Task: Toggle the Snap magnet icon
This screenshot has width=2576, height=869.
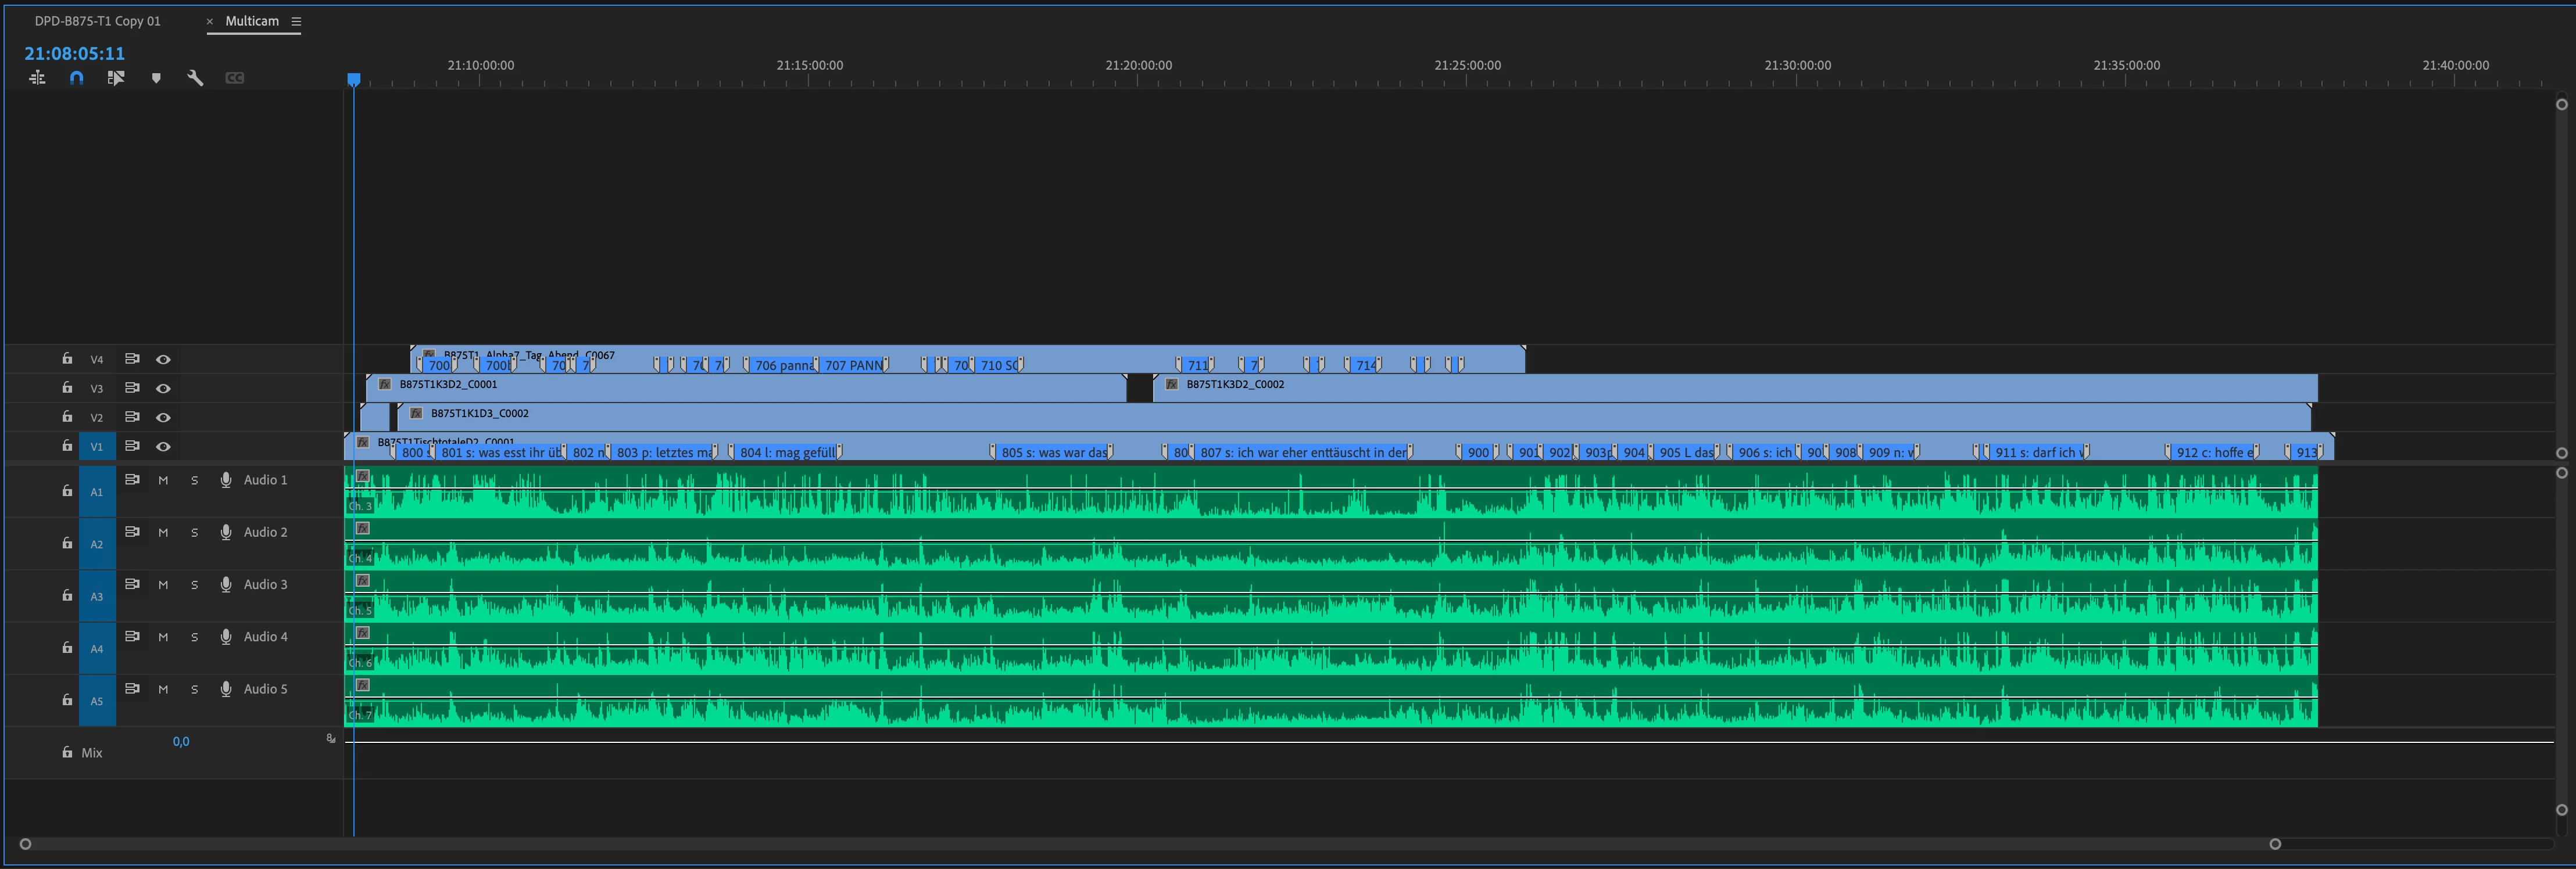Action: (x=76, y=78)
